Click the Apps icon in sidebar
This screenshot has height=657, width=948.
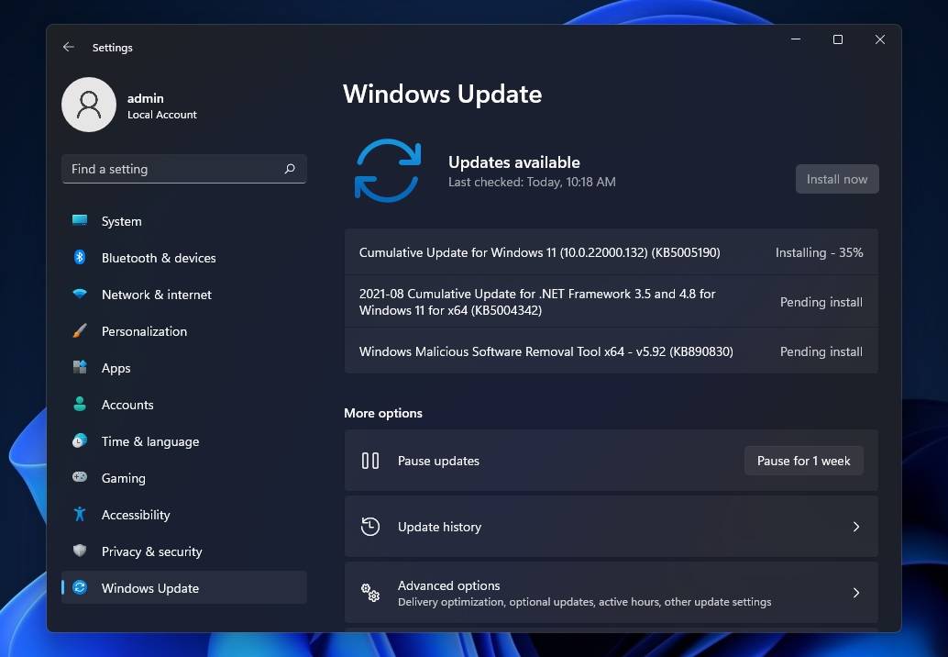point(80,367)
